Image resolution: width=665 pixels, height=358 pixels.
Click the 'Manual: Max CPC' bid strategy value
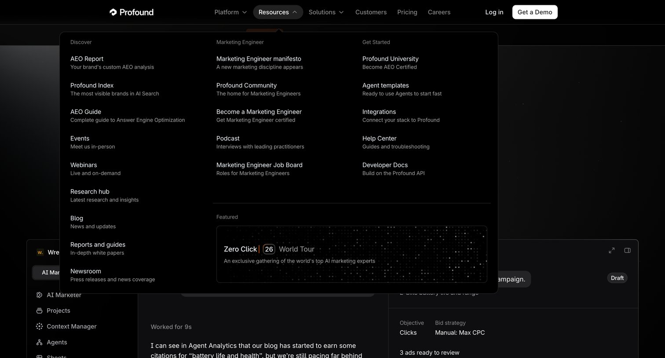click(x=460, y=332)
